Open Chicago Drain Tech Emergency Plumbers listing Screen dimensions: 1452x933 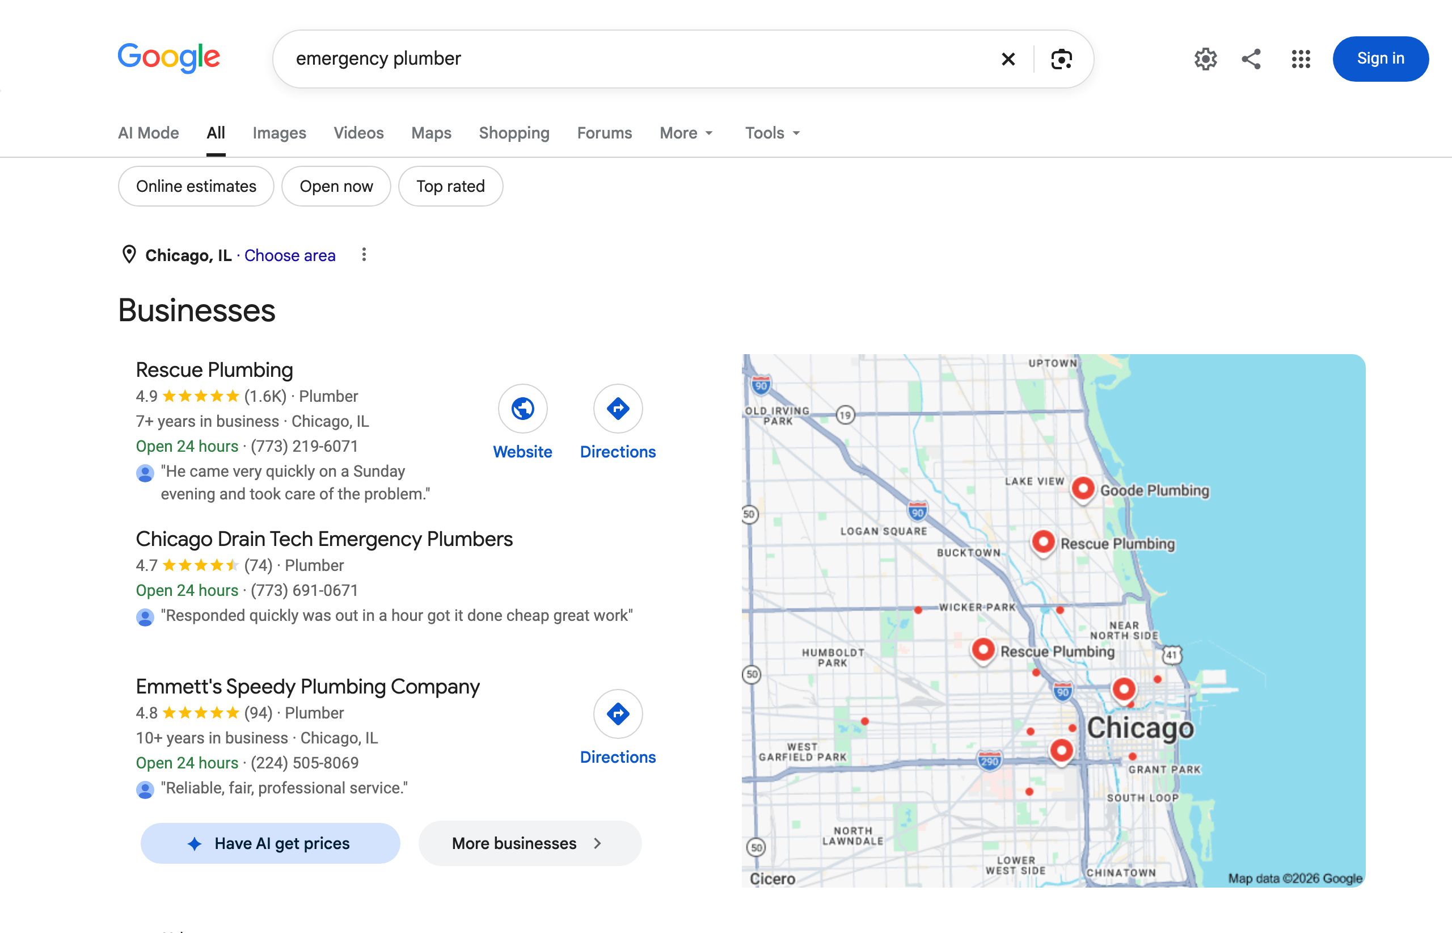(x=324, y=539)
